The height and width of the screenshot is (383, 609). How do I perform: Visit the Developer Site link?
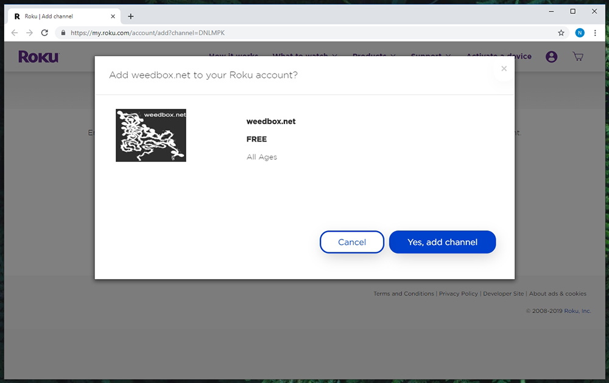coord(504,294)
